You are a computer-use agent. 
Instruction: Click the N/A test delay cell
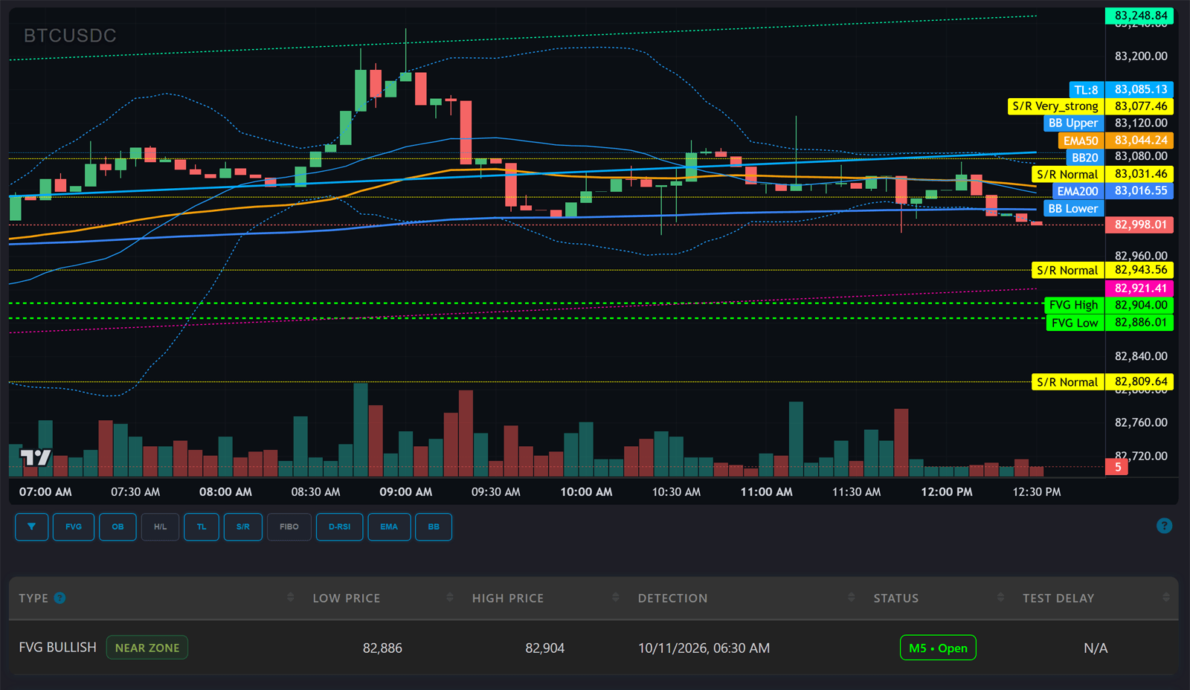(x=1096, y=648)
